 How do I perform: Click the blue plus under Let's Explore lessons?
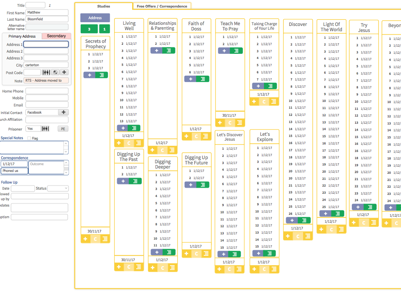coord(258,254)
